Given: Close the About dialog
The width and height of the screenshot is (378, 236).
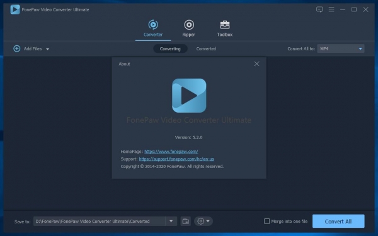Looking at the screenshot, I should (x=256, y=64).
